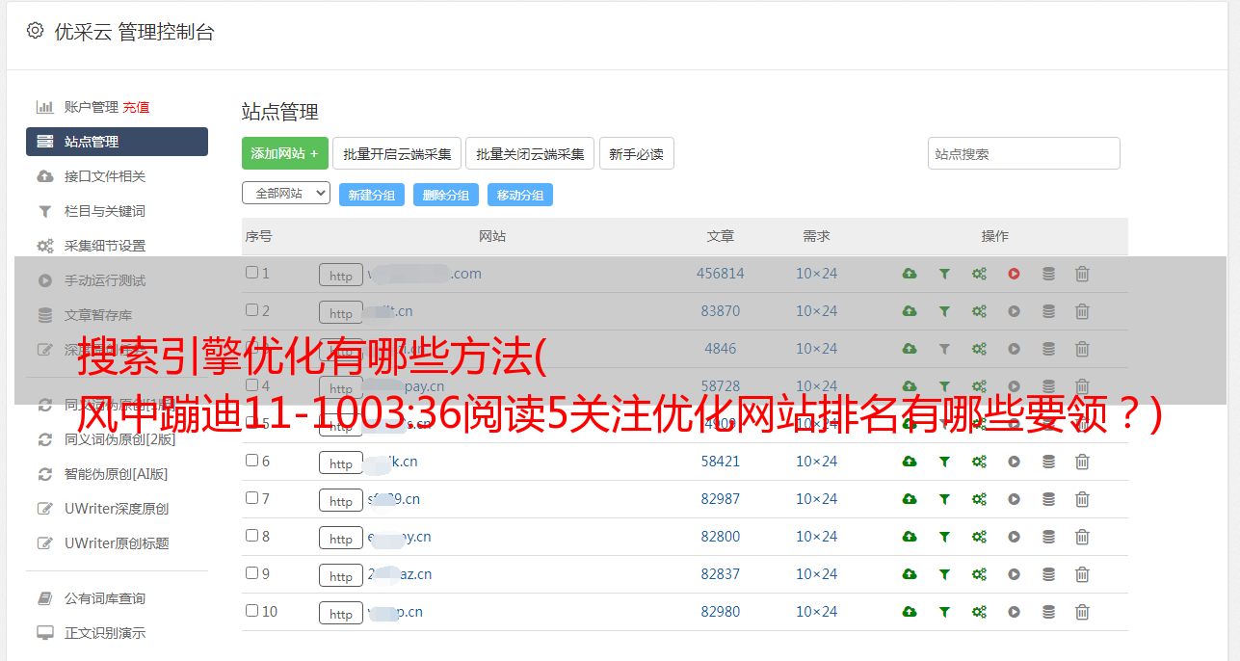Click cloud upload icon in row 58421
Image resolution: width=1240 pixels, height=661 pixels.
click(910, 462)
